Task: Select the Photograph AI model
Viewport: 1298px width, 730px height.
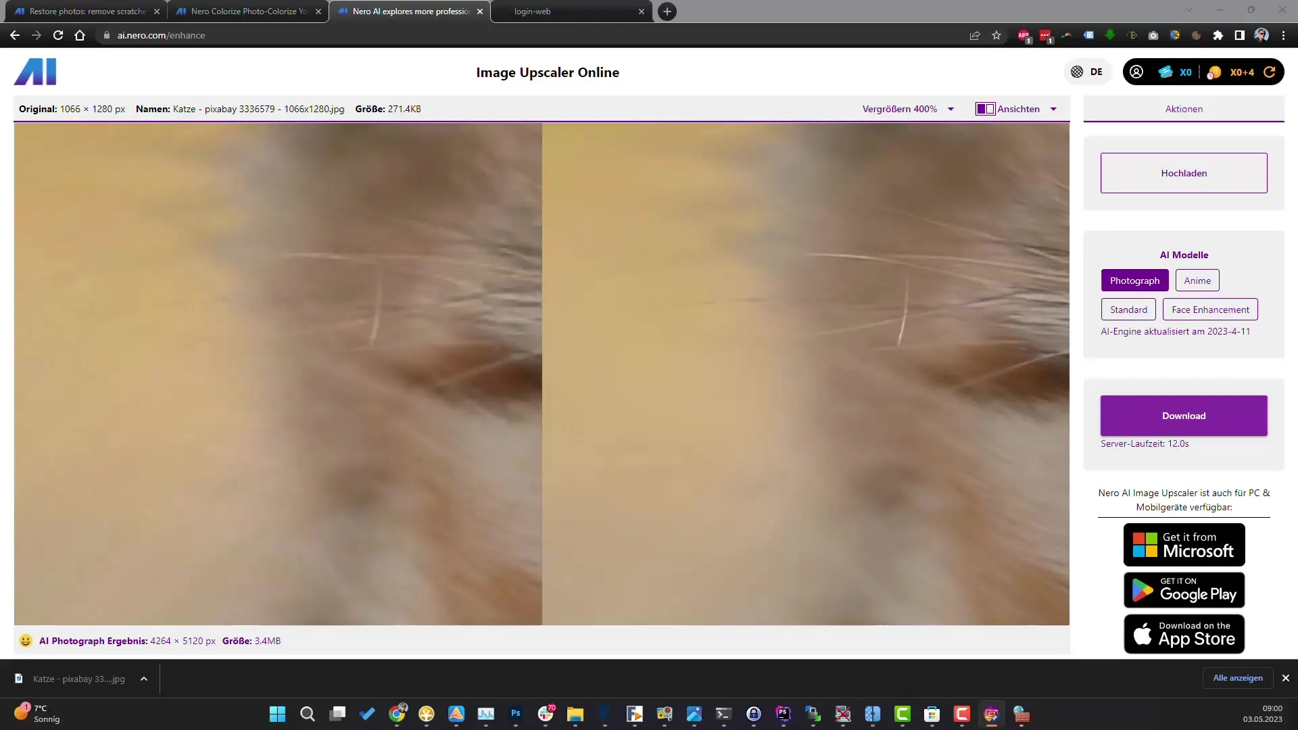Action: (1134, 281)
